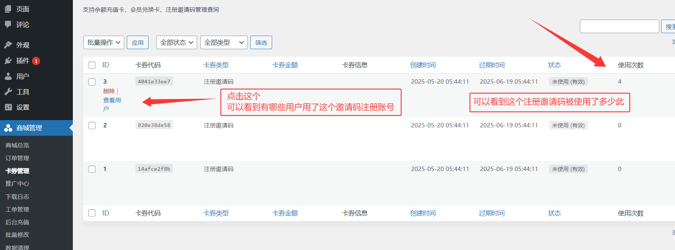Click the 商城管理 shop icon
Screen dimensions: 675x250
click(x=8, y=128)
